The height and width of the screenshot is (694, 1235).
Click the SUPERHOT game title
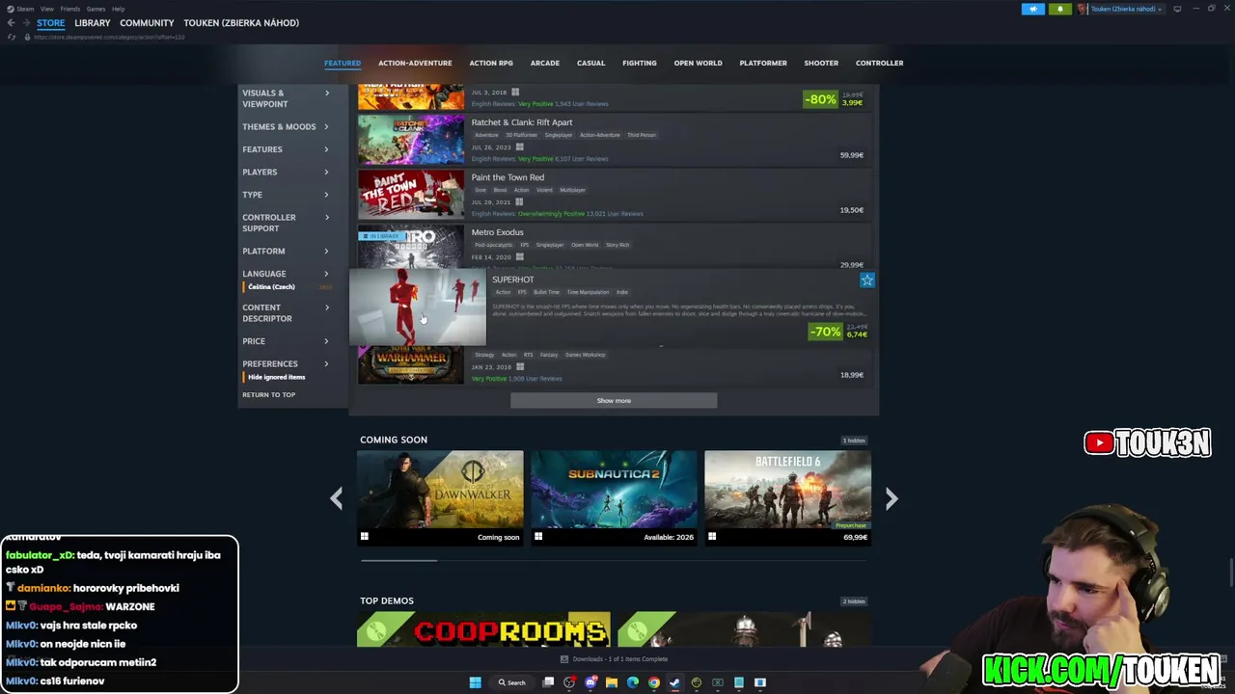[x=513, y=280]
